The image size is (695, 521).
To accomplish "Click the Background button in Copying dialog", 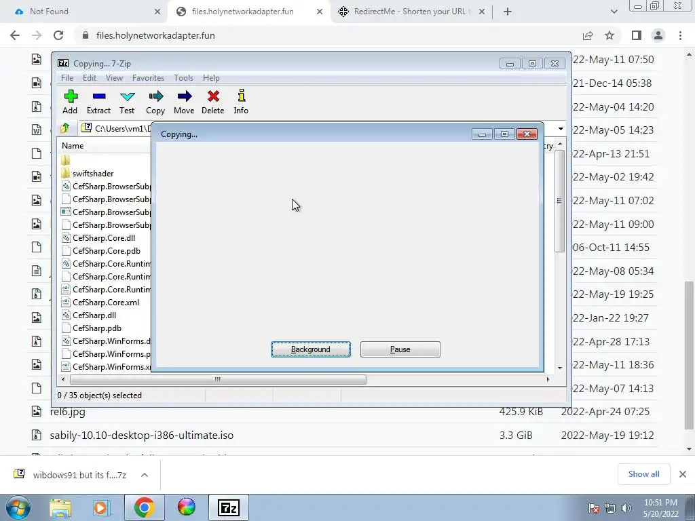I will pos(311,349).
